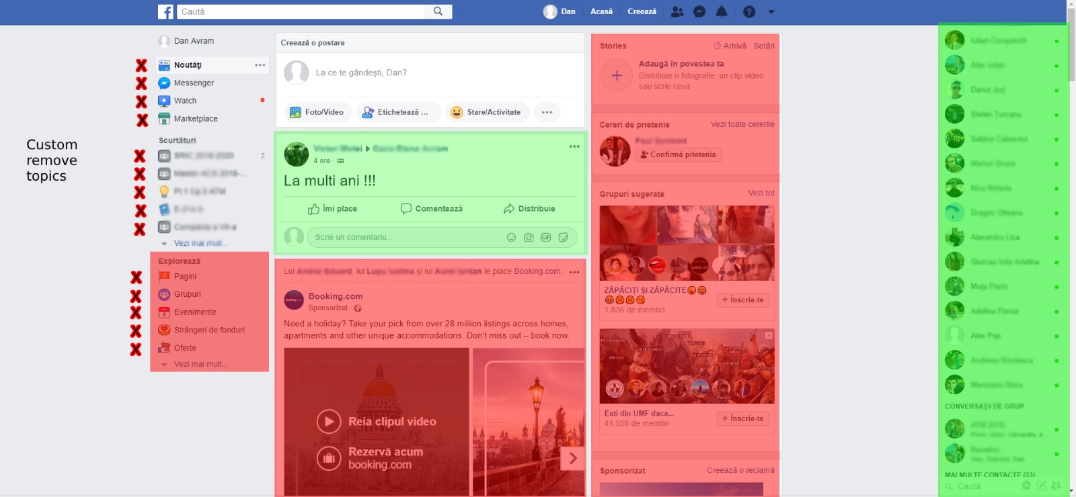Add to your story plus button
The image size is (1076, 497).
(x=617, y=75)
